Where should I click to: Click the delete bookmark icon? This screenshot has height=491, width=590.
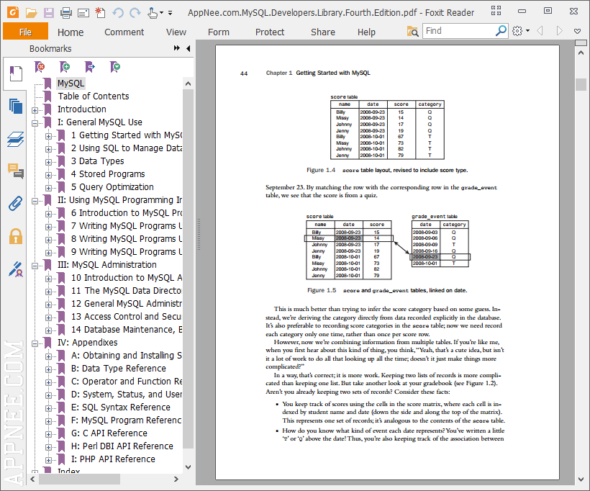pos(40,67)
